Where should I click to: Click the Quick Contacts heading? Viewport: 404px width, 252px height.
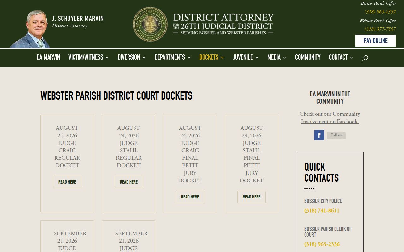321,173
